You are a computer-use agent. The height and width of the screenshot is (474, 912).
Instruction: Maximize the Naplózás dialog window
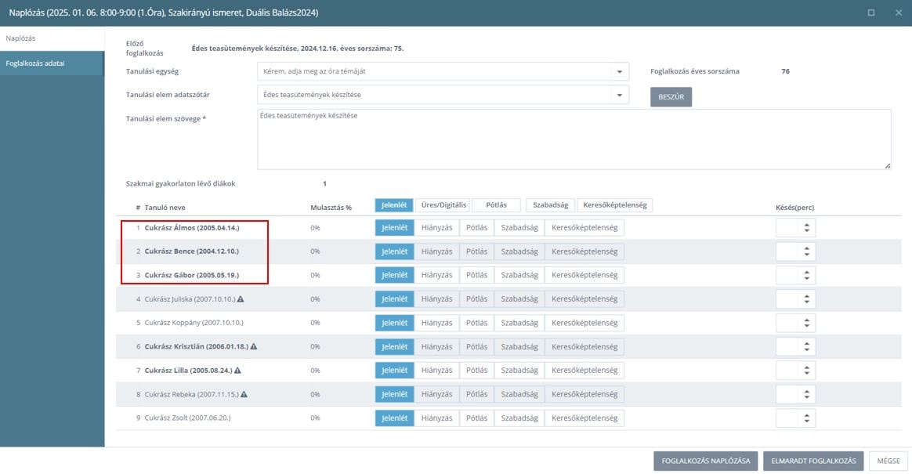pos(870,13)
